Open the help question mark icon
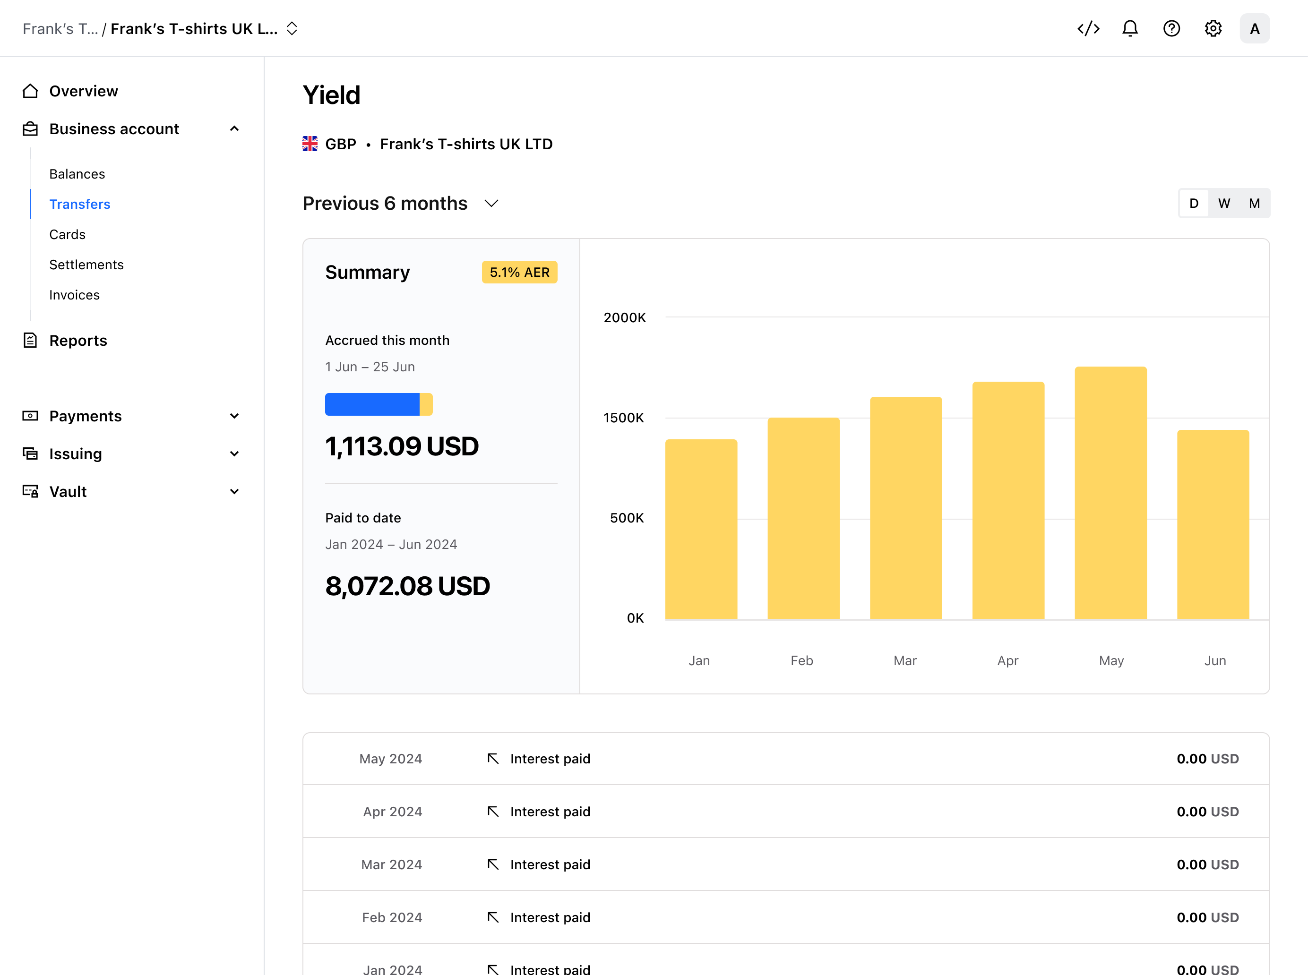This screenshot has width=1308, height=975. click(1171, 28)
